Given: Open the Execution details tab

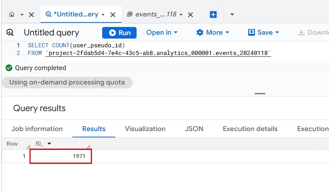Looking at the screenshot, I should (250, 129).
